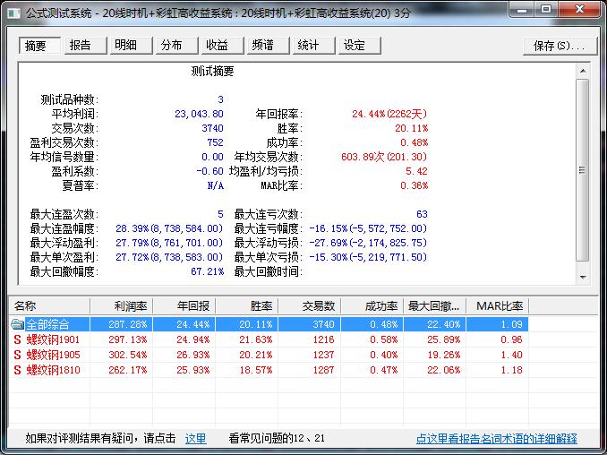
Task: Click the 这里 link for questions
Action: pos(195,438)
